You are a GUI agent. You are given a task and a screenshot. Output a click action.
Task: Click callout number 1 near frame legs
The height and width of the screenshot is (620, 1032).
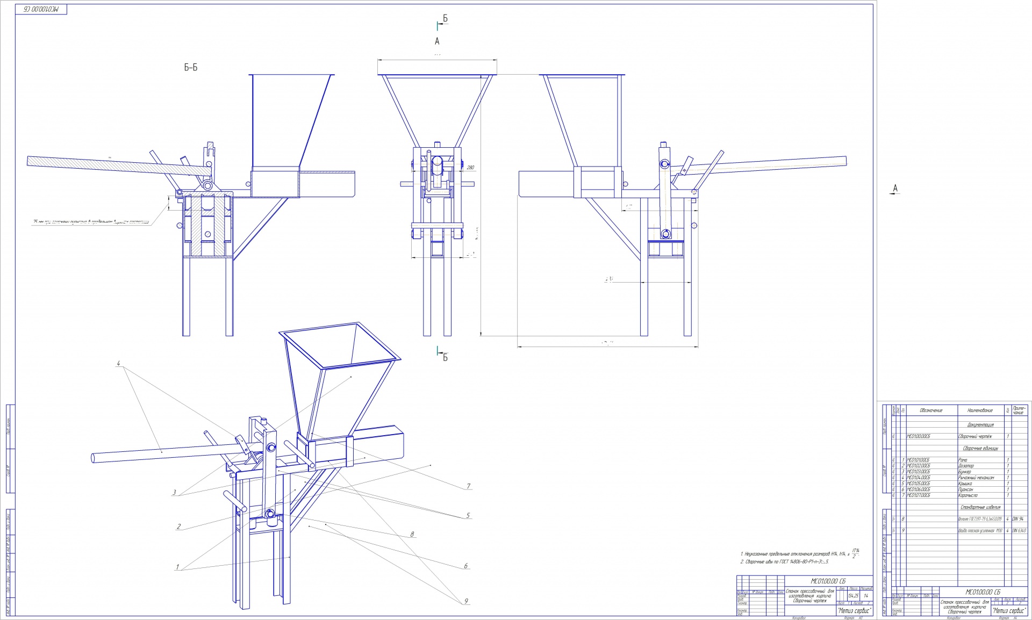(177, 567)
